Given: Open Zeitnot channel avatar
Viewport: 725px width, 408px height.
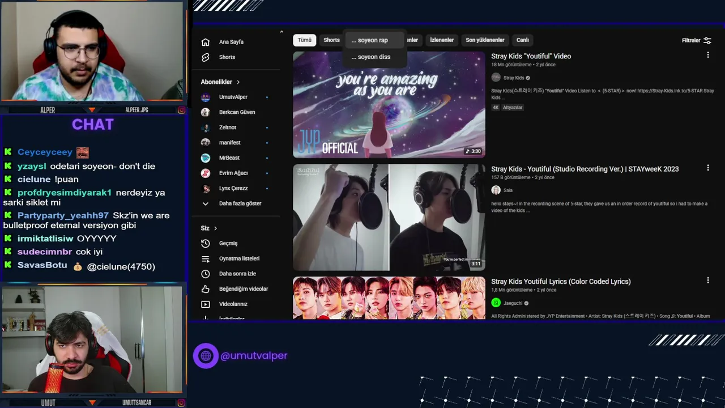Looking at the screenshot, I should point(206,127).
